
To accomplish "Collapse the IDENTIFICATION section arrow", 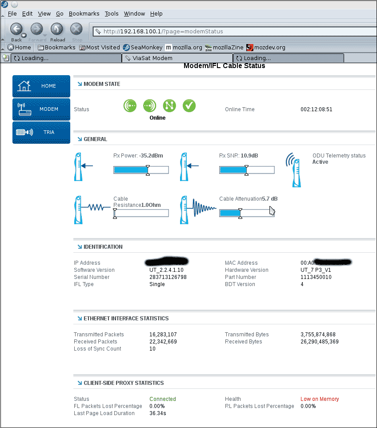I will click(x=80, y=247).
